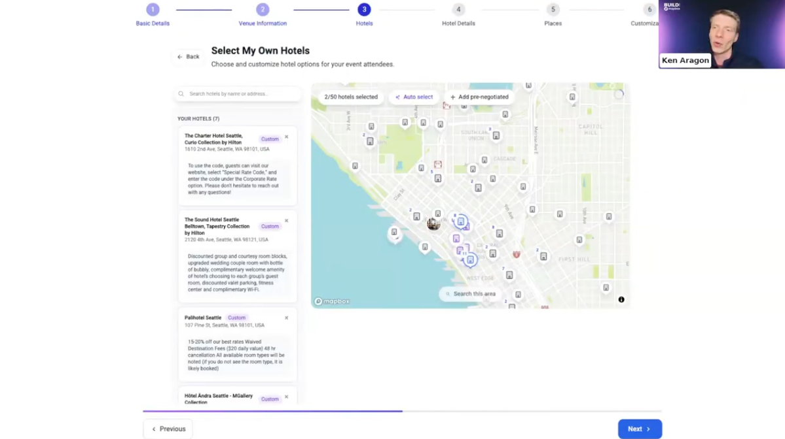Click the YOUR HOTELS (7) heading

(x=198, y=118)
